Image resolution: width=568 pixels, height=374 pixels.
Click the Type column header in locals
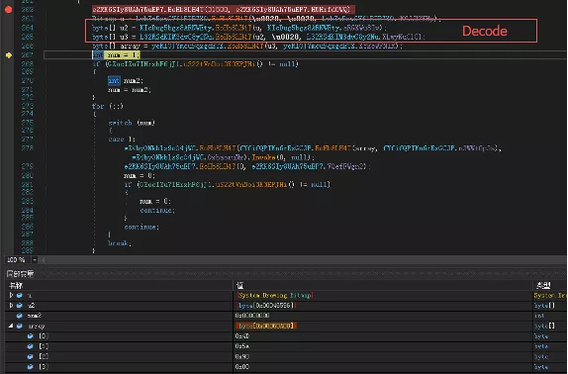pyautogui.click(x=543, y=285)
